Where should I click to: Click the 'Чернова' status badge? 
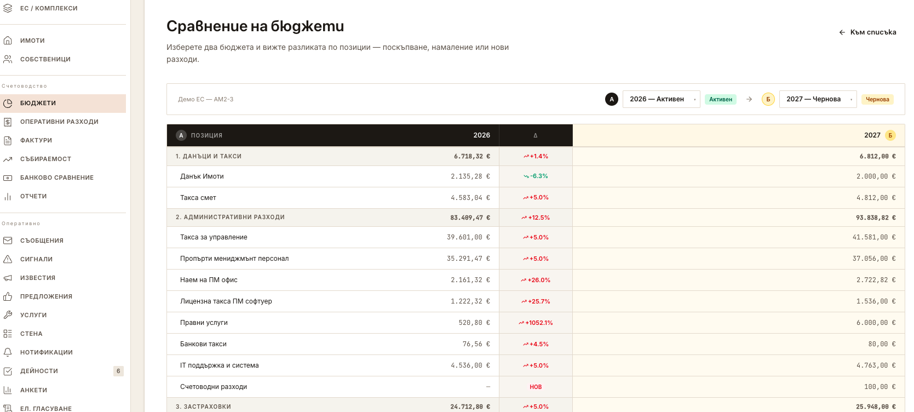tap(877, 99)
